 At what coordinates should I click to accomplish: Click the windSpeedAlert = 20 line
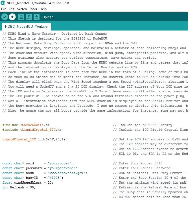(28, 182)
